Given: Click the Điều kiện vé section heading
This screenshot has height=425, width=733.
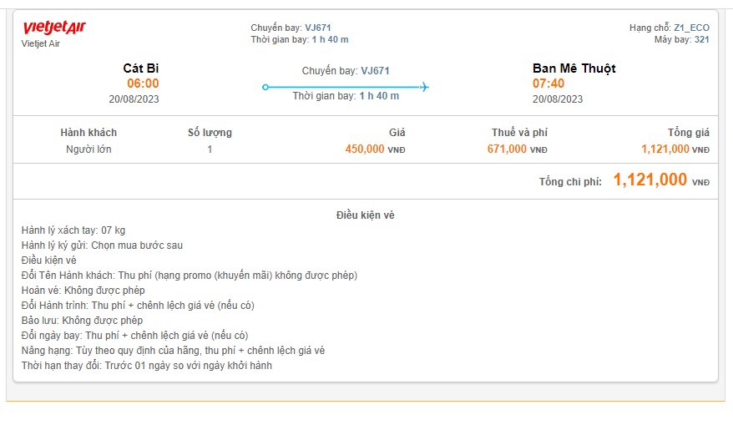Looking at the screenshot, I should coord(365,215).
